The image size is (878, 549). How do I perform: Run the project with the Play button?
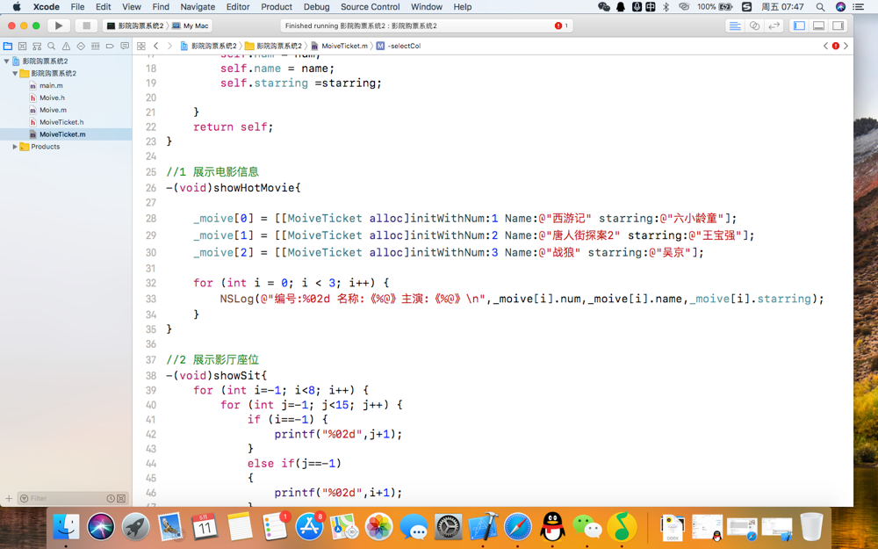(x=58, y=25)
